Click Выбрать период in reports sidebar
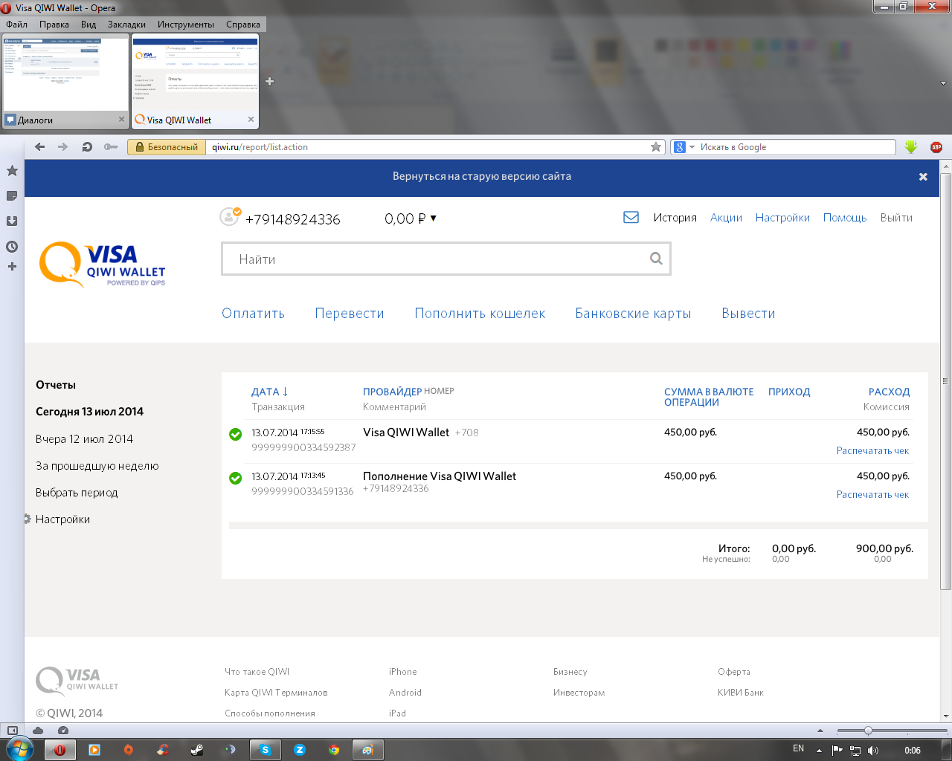The height and width of the screenshot is (761, 952). point(77,493)
